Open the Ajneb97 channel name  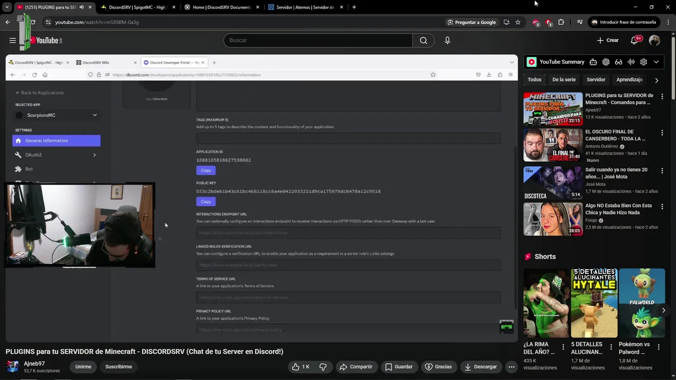coord(34,364)
